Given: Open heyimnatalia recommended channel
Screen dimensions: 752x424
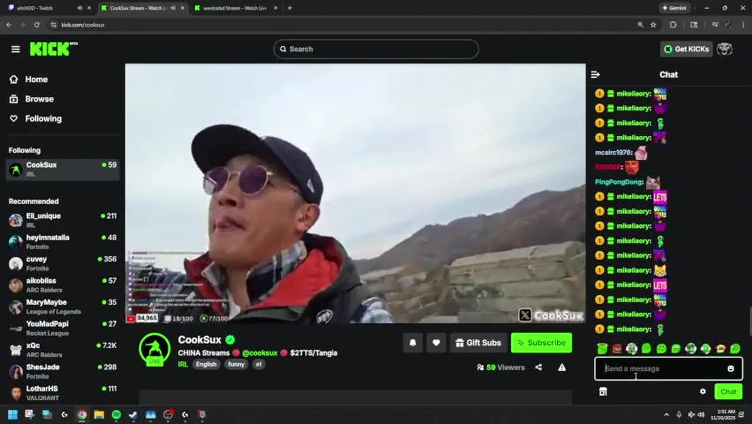Looking at the screenshot, I should 62,242.
